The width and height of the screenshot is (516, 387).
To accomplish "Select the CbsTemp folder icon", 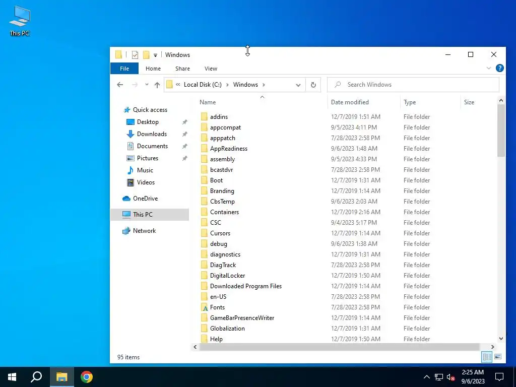I will point(205,202).
